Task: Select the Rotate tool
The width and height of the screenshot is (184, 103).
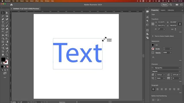Action: pyautogui.click(x=3, y=32)
